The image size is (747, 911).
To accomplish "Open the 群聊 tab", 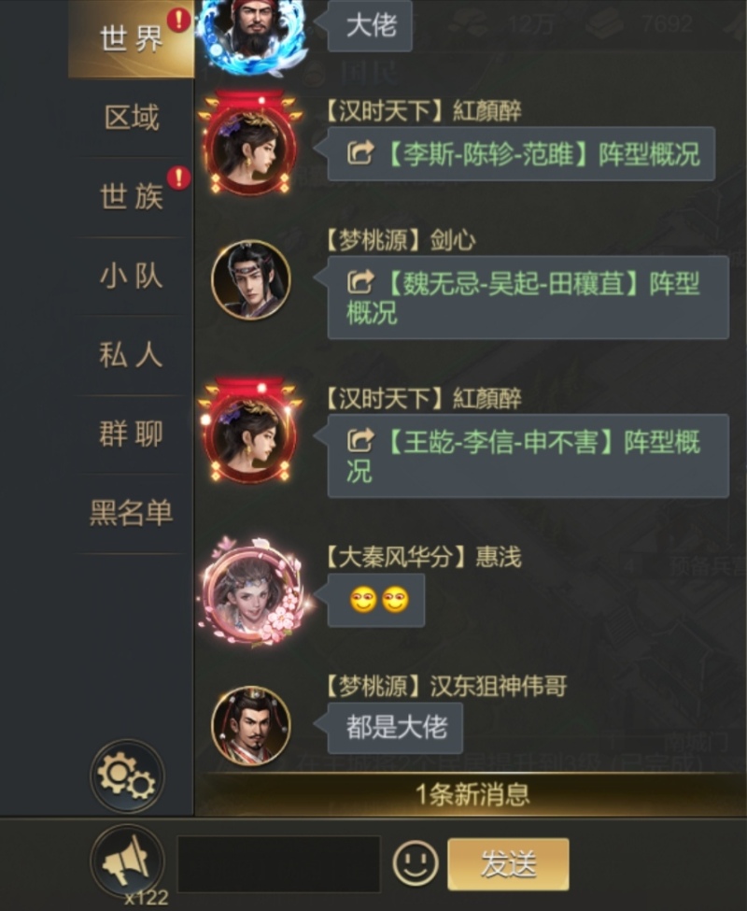I will [131, 434].
